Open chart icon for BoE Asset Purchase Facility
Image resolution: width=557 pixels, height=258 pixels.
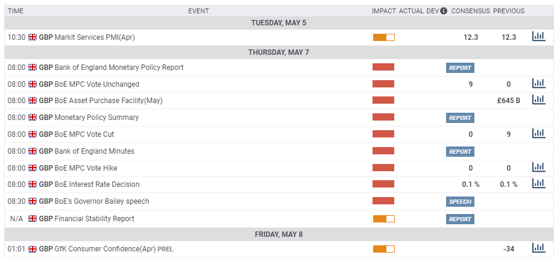click(x=538, y=99)
